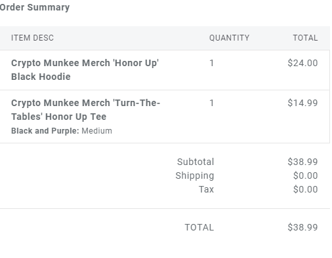Click the $0.00 tax amount
Image resolution: width=332 pixels, height=258 pixels.
306,189
